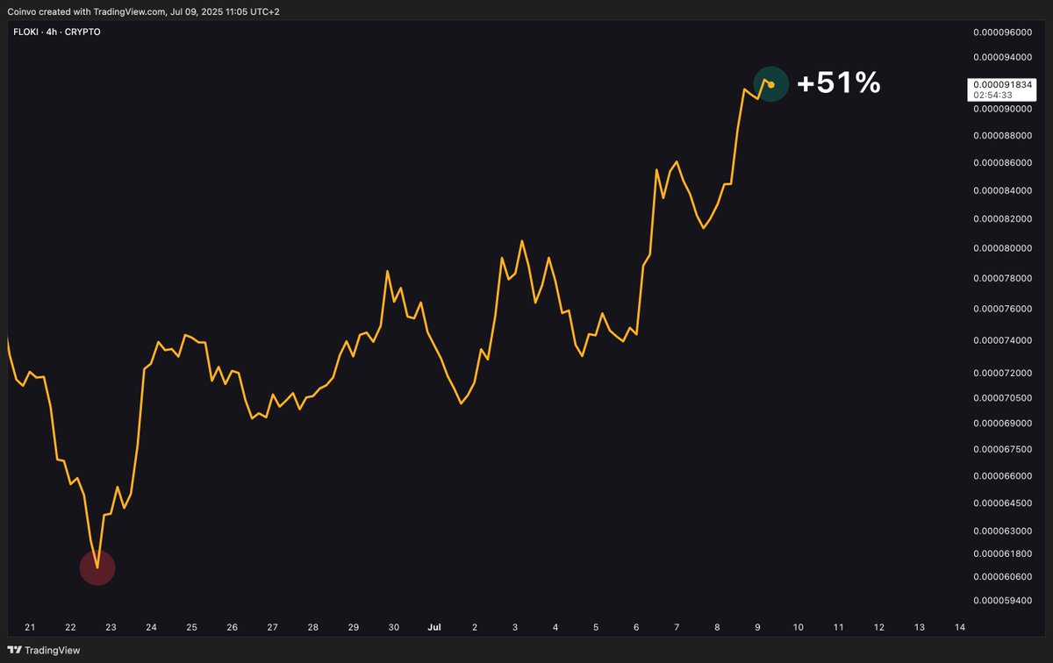Image resolution: width=1053 pixels, height=663 pixels.
Task: Click the +51% annotation text
Action: (x=838, y=82)
